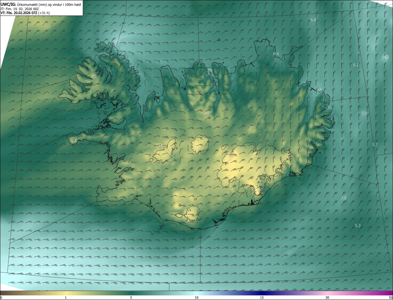The width and height of the screenshot is (393, 300).
Task: Click the colorbar tick label '50'
Action: [x=391, y=298]
